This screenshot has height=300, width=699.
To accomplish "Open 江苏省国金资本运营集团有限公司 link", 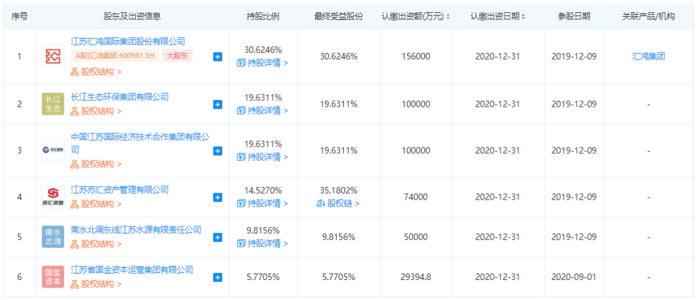I will [x=132, y=270].
